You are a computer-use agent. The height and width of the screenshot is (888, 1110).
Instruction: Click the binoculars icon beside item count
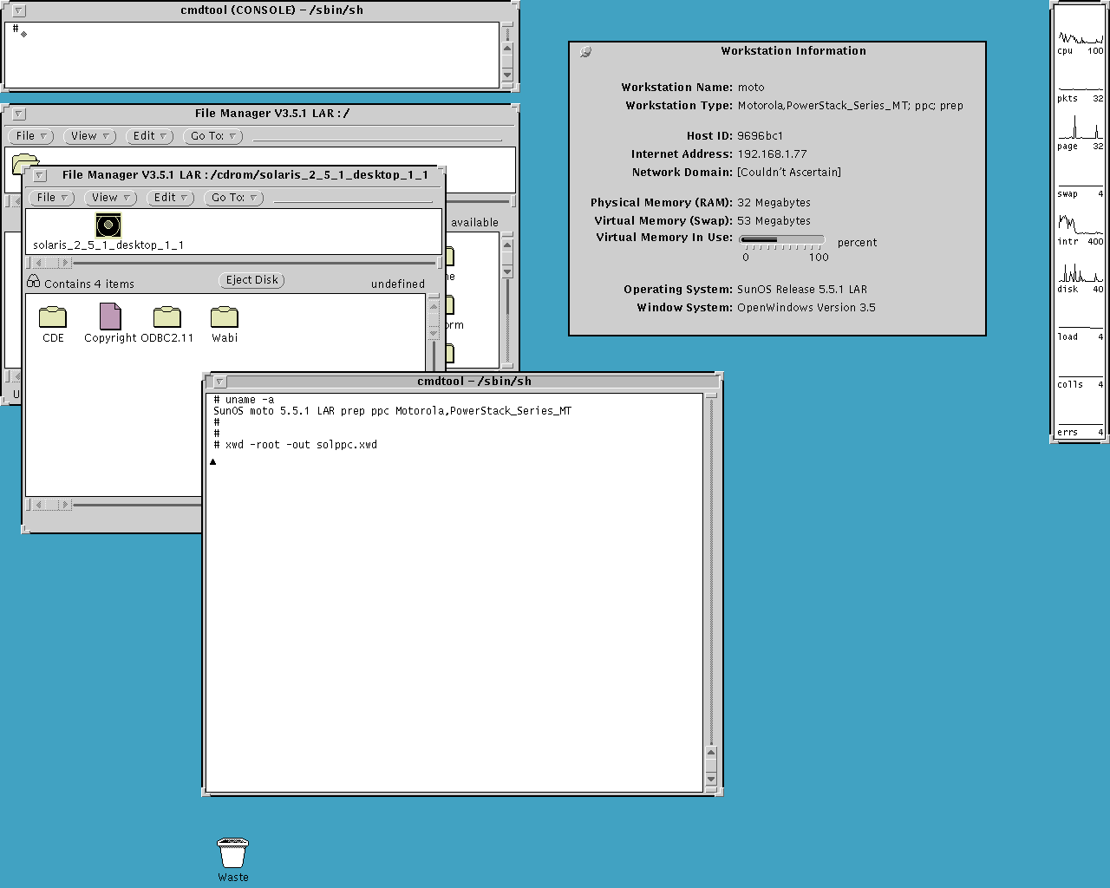[34, 282]
